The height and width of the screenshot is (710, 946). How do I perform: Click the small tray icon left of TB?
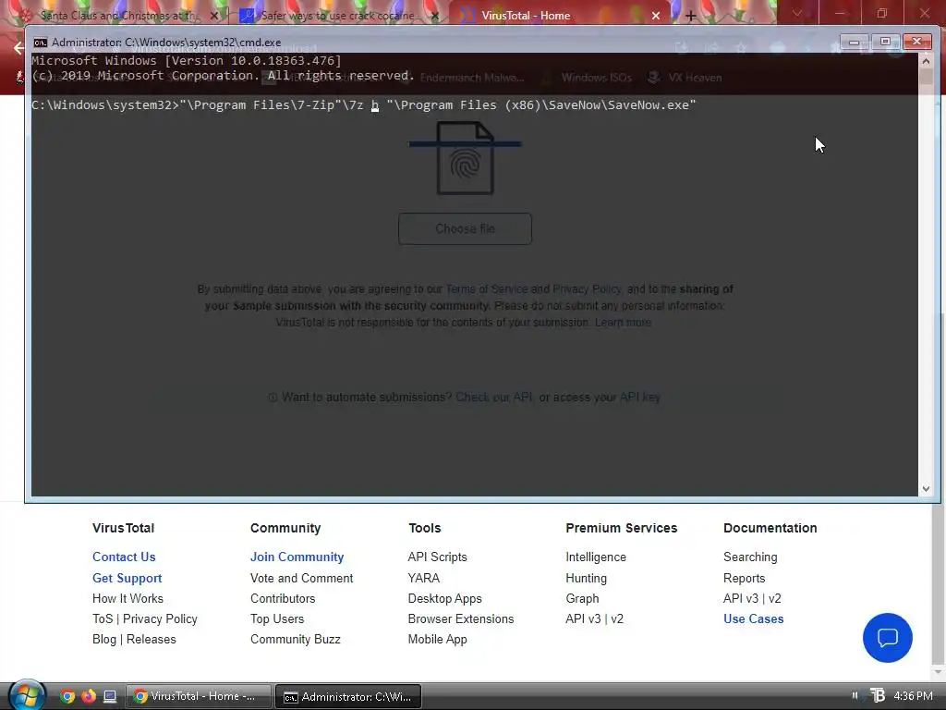click(855, 695)
